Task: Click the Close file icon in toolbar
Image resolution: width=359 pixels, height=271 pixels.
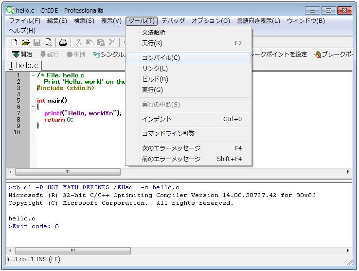Action: [x=48, y=42]
